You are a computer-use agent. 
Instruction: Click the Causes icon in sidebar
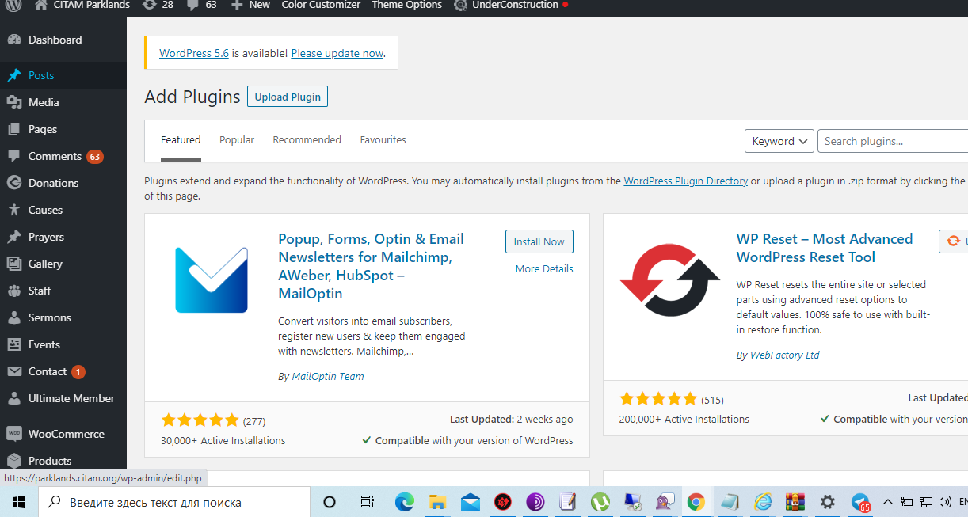click(13, 210)
